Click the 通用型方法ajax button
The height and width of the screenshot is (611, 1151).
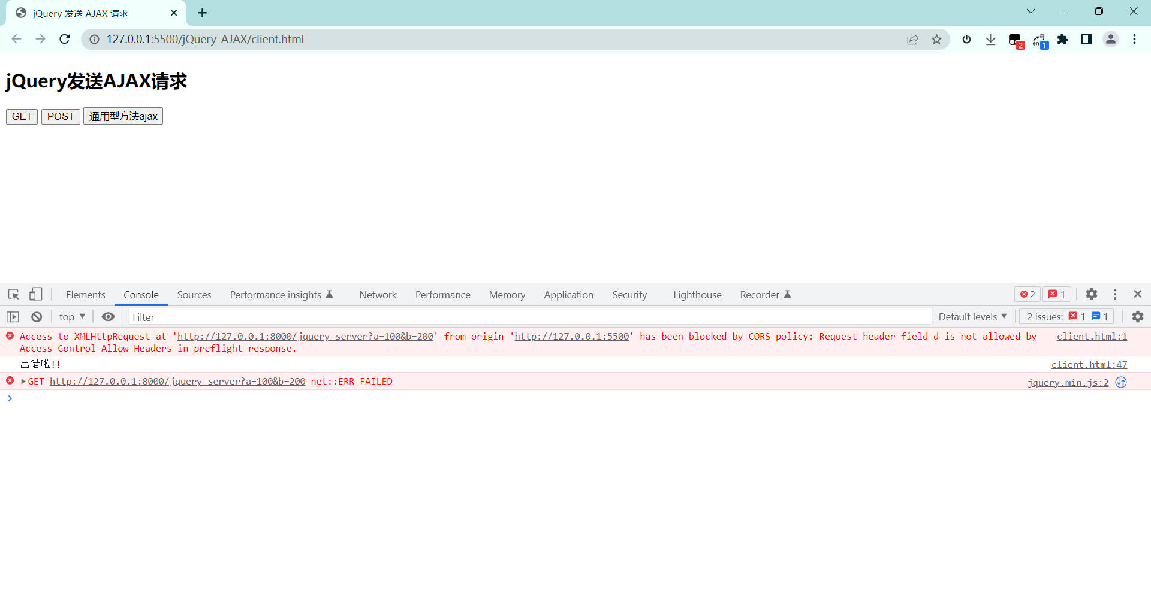point(123,116)
